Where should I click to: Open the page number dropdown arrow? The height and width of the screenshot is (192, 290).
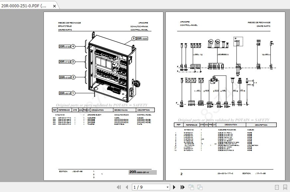coord(168,187)
